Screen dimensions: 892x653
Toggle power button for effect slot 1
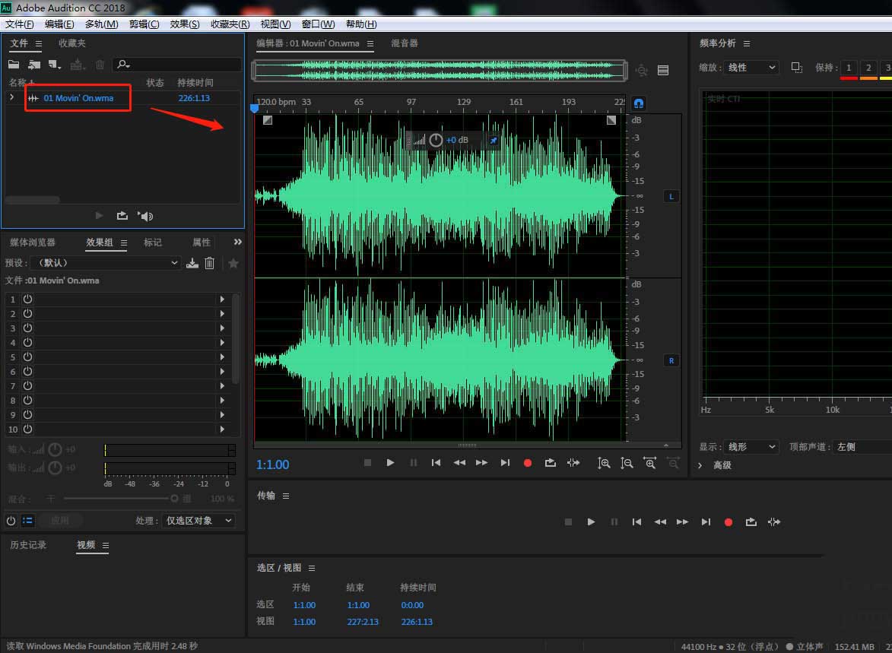(x=28, y=300)
